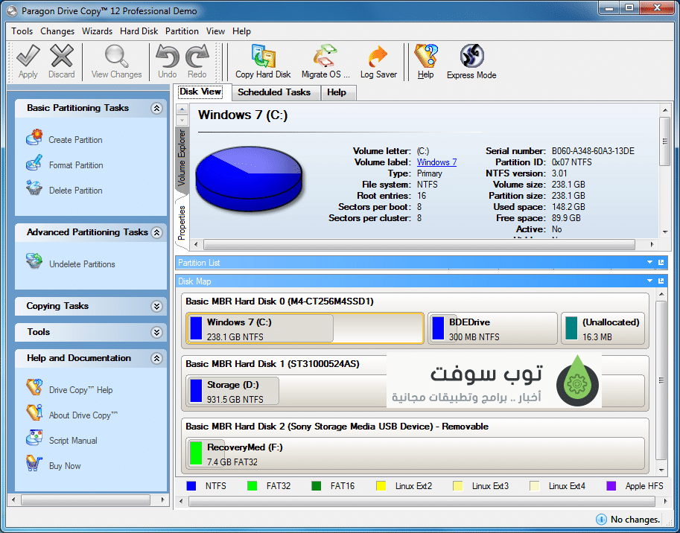680x533 pixels.
Task: Open the Disk Map dropdown arrow
Action: tap(649, 281)
